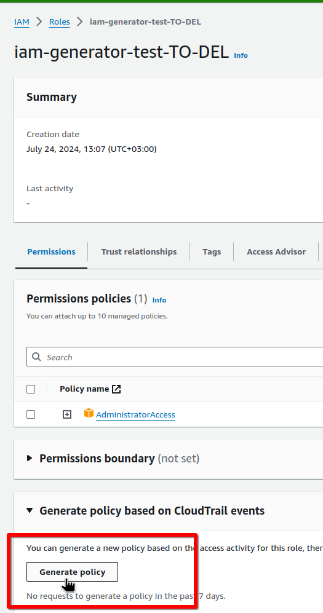
Task: Toggle the select-all policies header checkbox
Action: 31,389
